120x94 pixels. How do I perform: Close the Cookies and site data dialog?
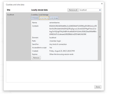point(102,4)
